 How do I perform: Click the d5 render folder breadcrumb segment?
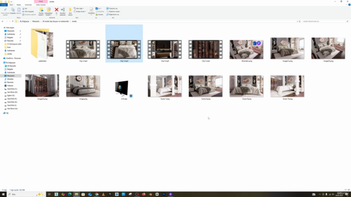click(x=56, y=21)
